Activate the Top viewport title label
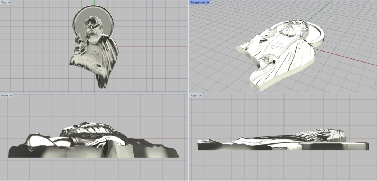The height and width of the screenshot is (181, 377). (x=4, y=3)
